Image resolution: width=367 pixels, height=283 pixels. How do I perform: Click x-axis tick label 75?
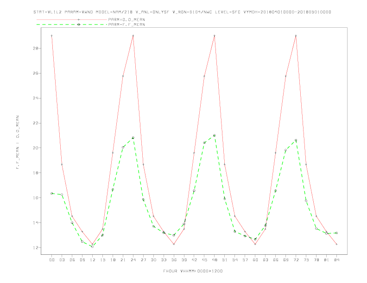click(306, 260)
